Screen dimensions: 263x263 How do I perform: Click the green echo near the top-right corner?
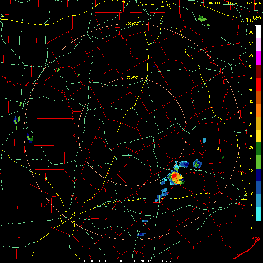[x=203, y=18]
